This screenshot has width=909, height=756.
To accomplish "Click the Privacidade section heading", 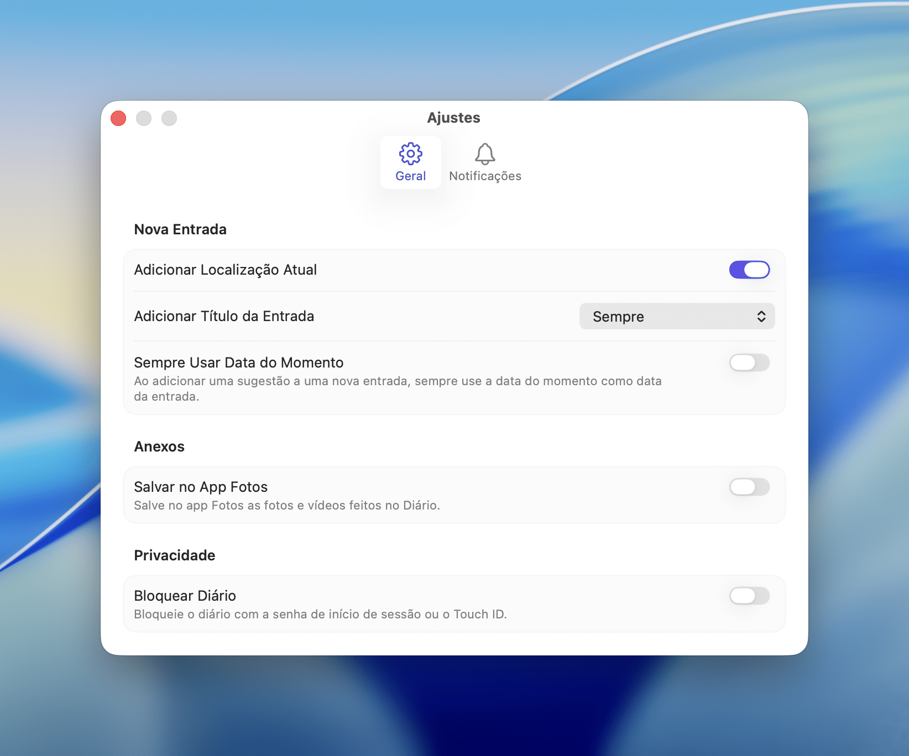I will coord(175,555).
